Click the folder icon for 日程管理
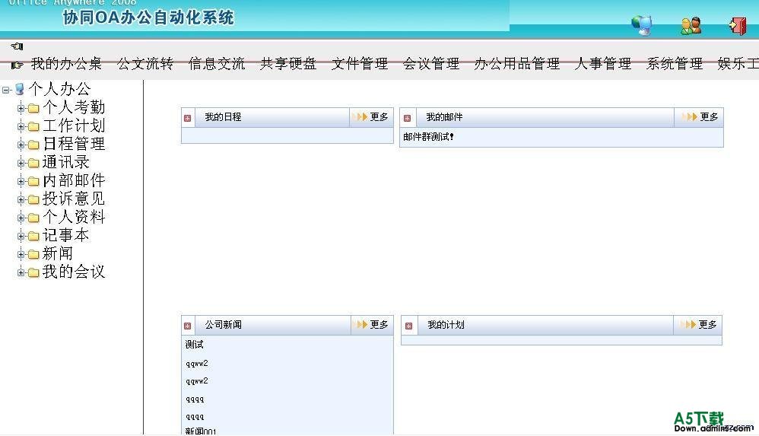 [33, 145]
